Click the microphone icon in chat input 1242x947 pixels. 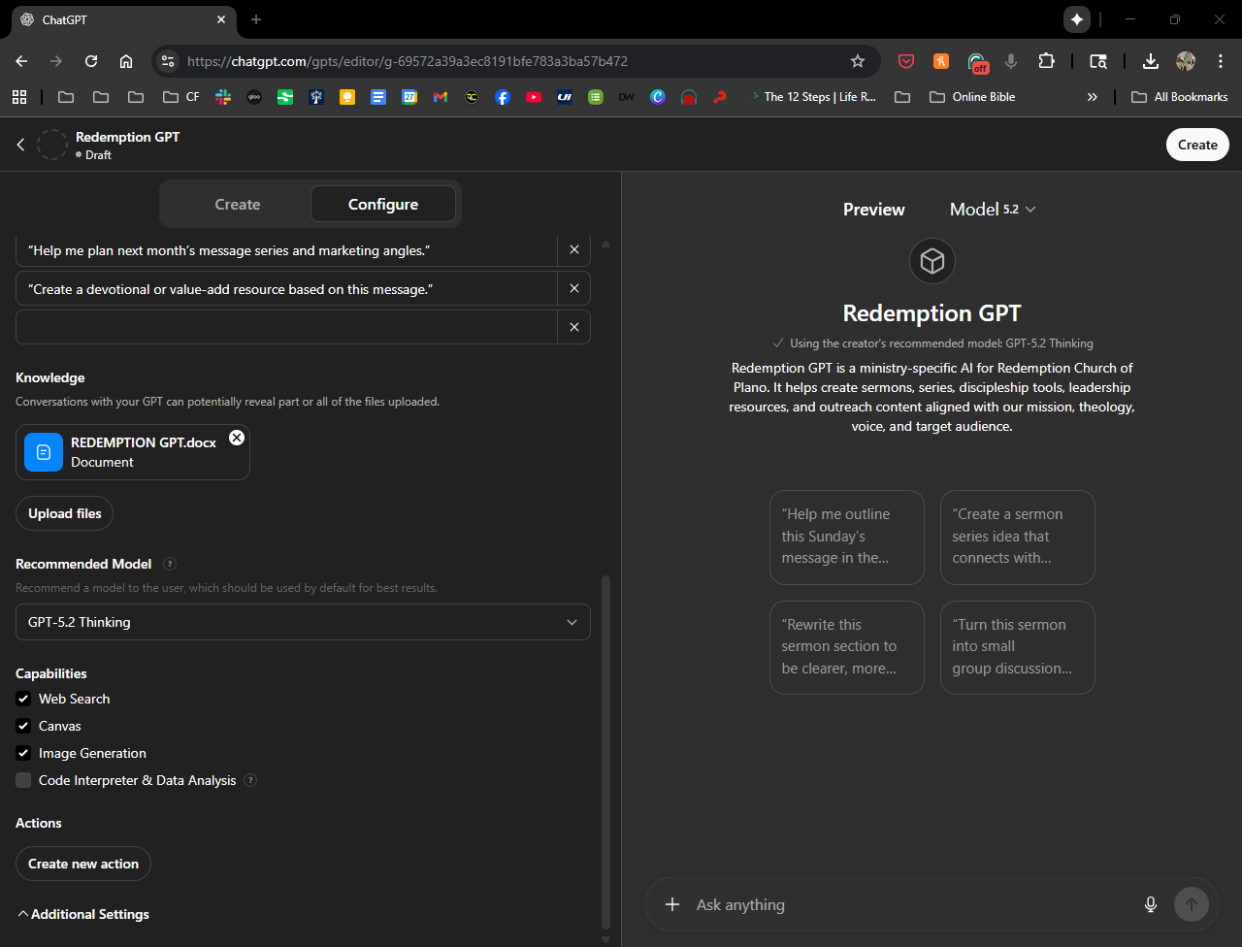1150,904
